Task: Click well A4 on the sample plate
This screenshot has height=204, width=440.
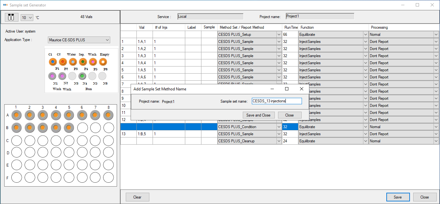Action: point(56,115)
